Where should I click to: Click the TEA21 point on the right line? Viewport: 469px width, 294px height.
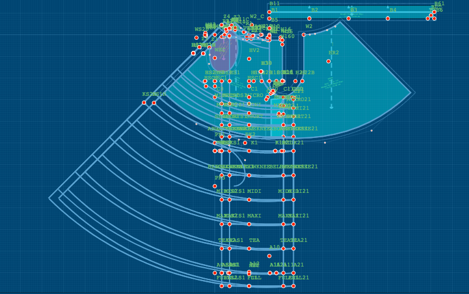(293, 248)
